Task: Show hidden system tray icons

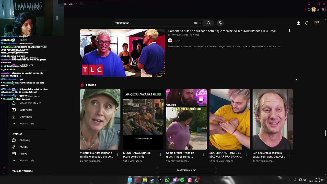Action: click(x=290, y=180)
